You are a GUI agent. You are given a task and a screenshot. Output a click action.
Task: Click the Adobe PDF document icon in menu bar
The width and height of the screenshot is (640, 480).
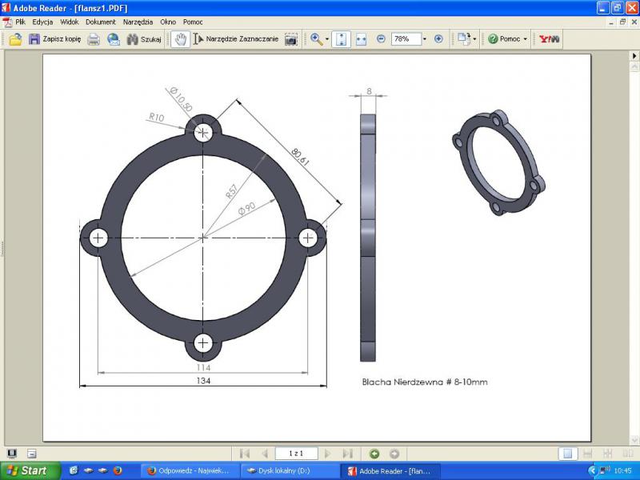(7, 22)
